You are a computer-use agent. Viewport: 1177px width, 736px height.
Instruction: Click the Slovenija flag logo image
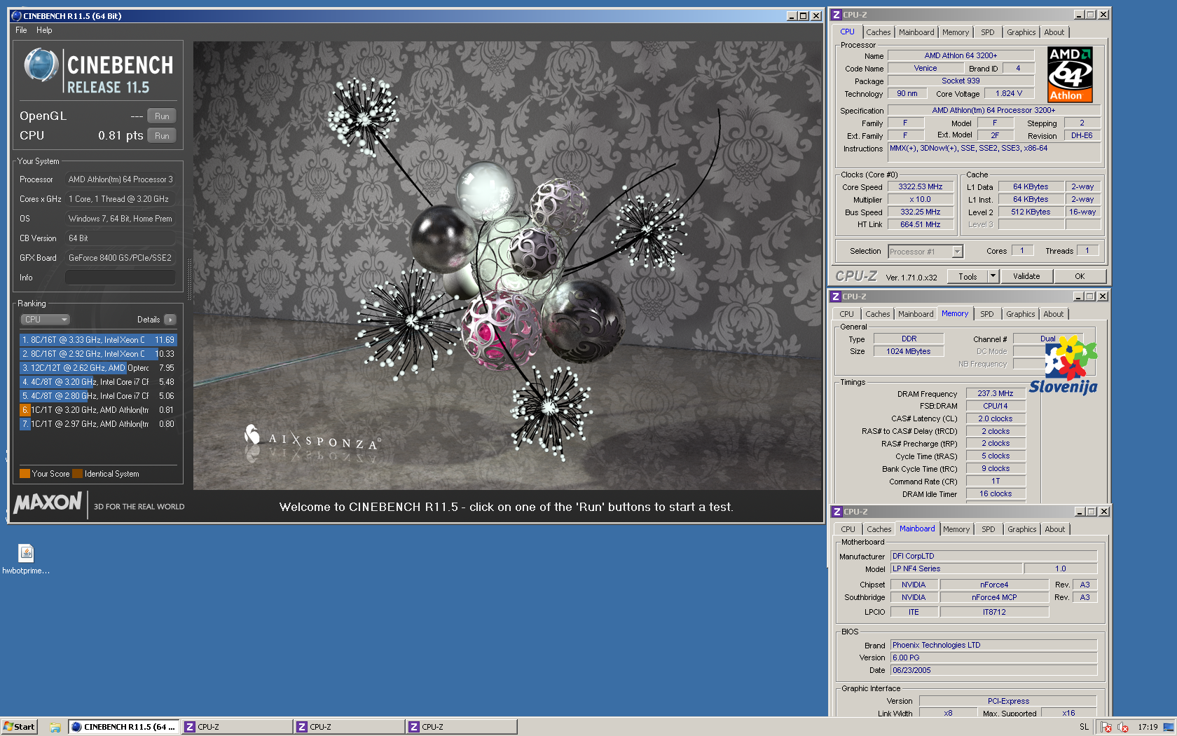pyautogui.click(x=1064, y=364)
